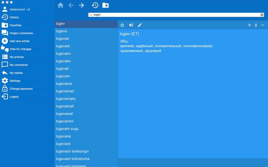Select Add new article label
The image size is (268, 167).
[20, 41]
